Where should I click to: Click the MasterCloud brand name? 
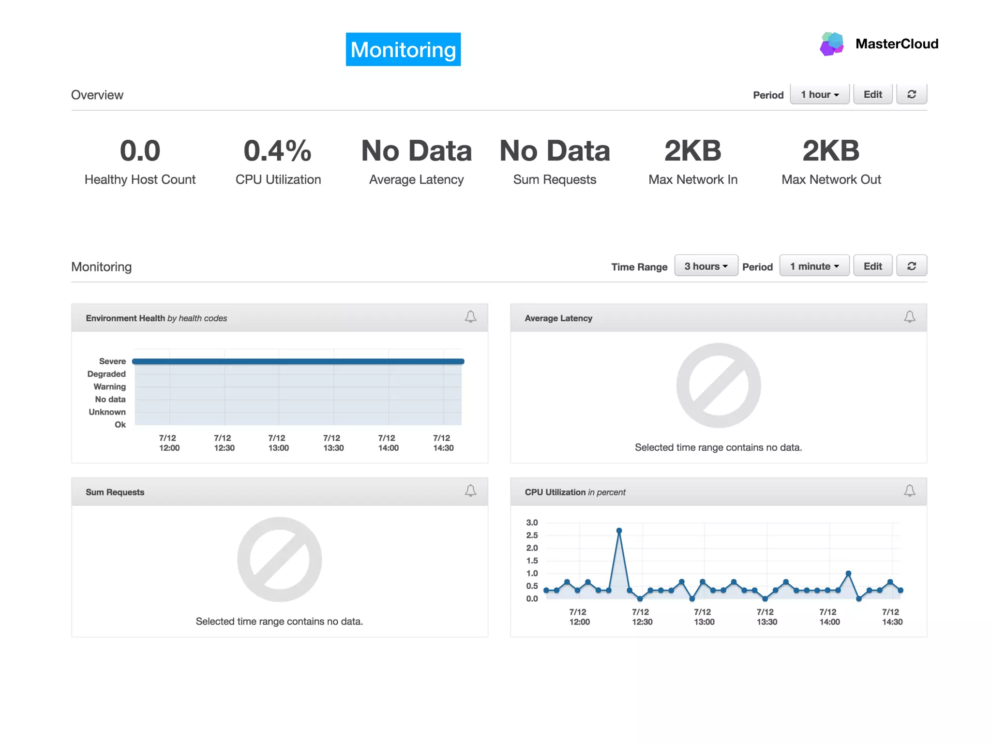click(897, 44)
